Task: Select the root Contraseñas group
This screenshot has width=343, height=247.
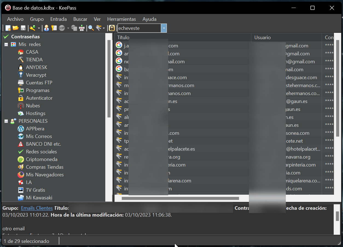Action: (25, 37)
